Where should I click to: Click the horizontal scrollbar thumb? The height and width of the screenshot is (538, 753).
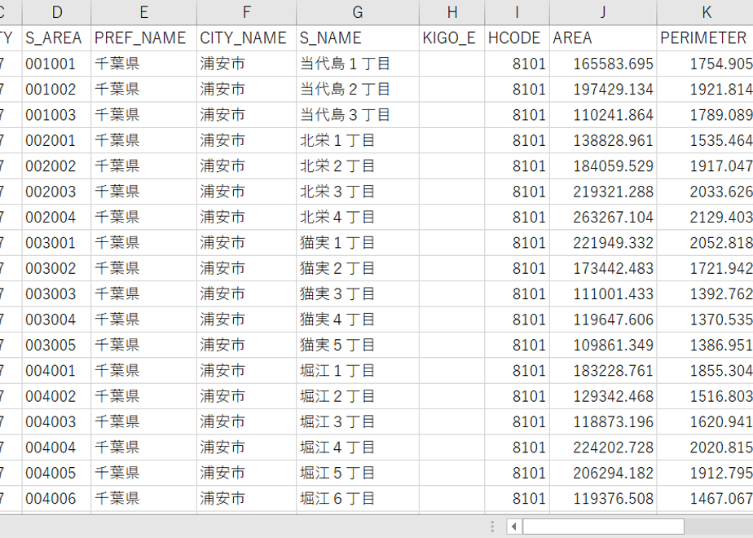603,527
